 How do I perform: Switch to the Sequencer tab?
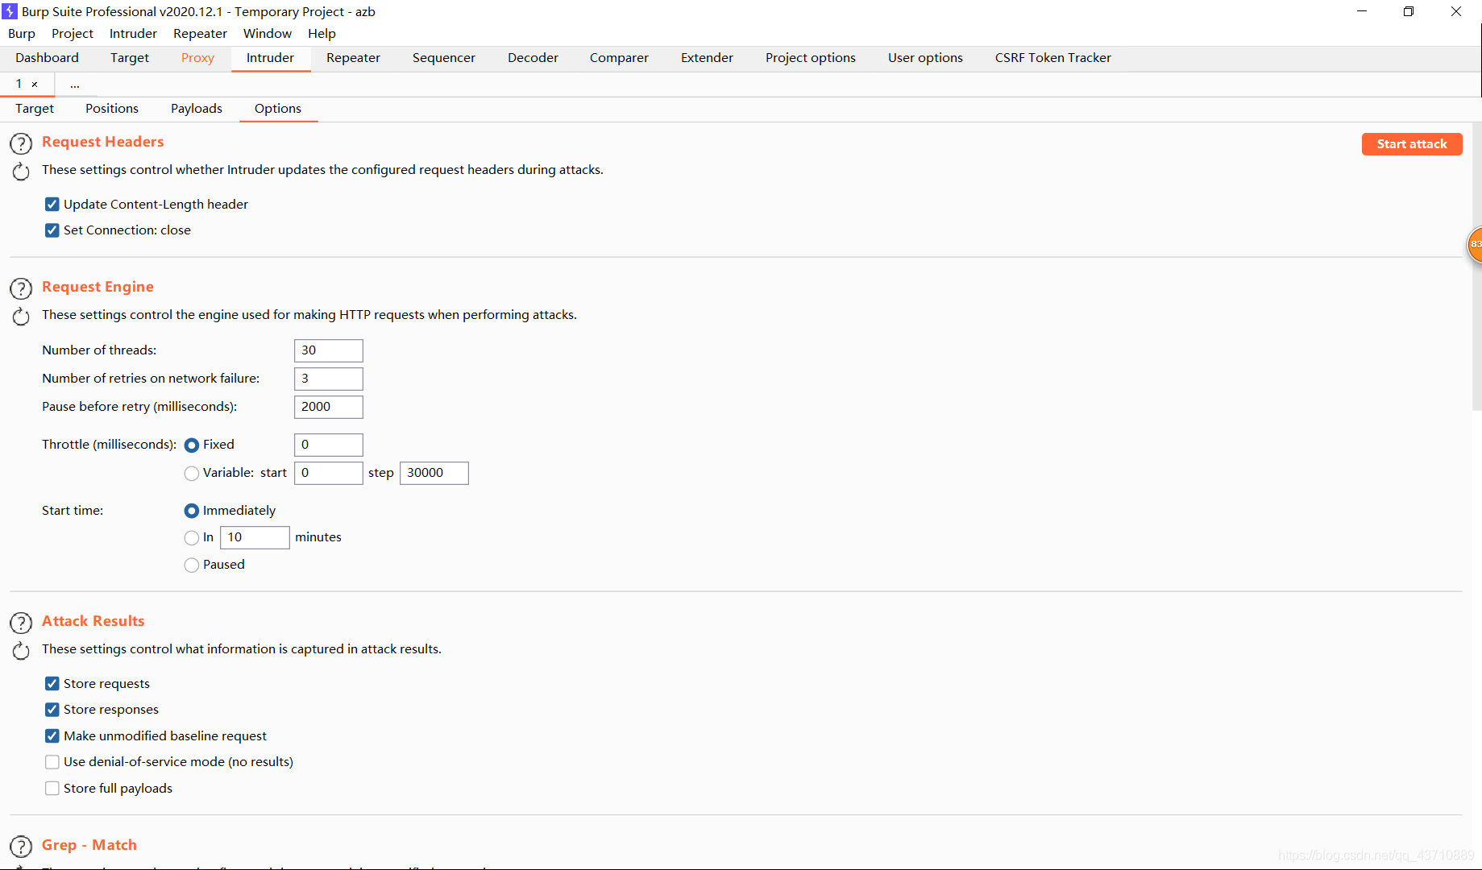click(x=444, y=58)
